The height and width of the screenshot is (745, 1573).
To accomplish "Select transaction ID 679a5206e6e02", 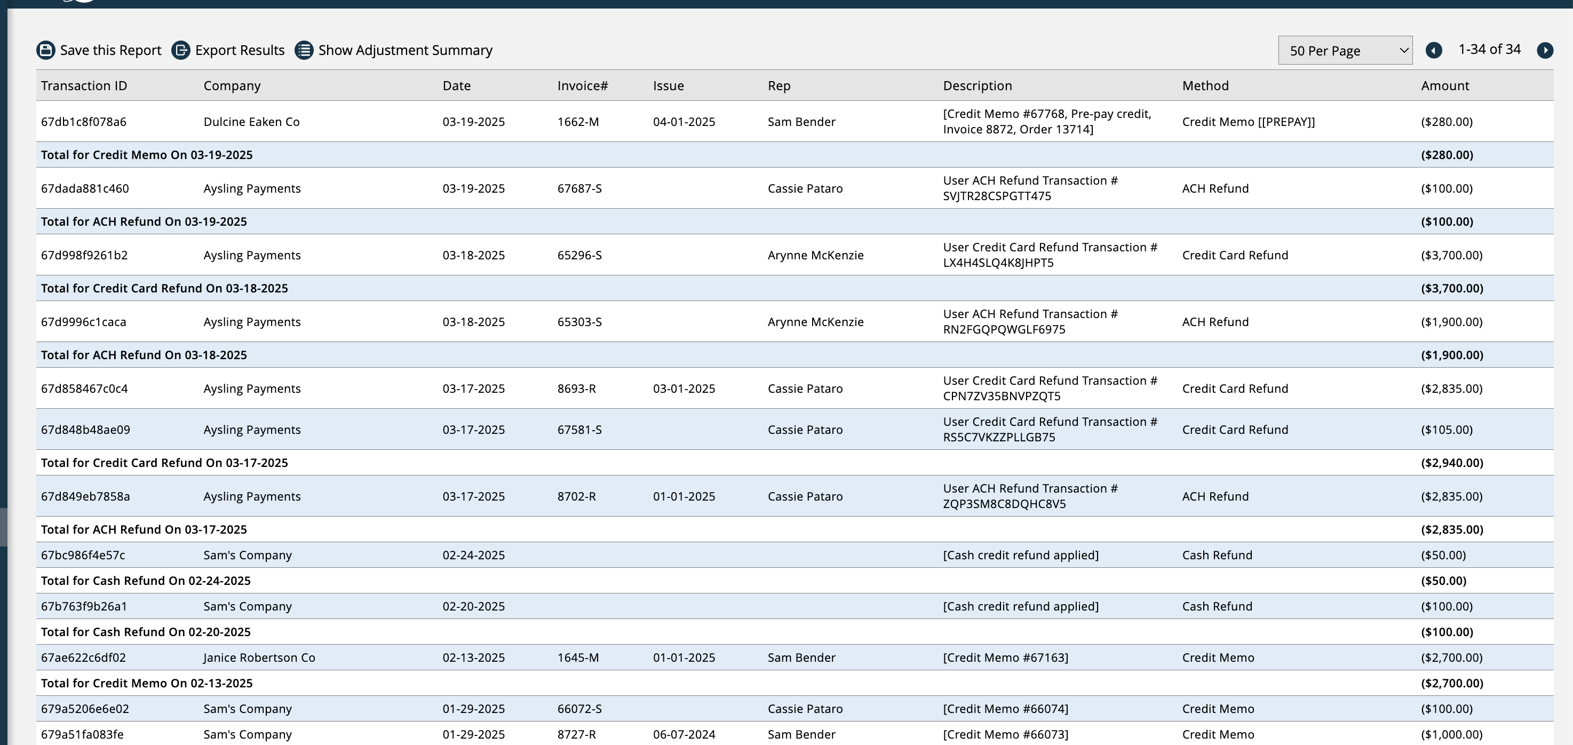I will point(85,708).
